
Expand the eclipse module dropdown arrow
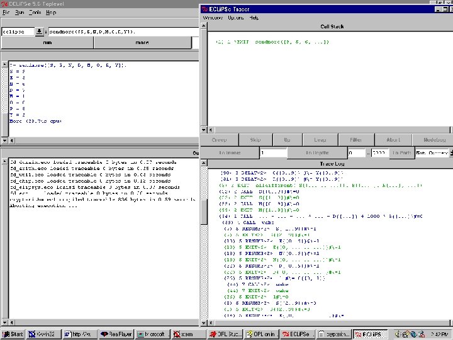point(39,31)
